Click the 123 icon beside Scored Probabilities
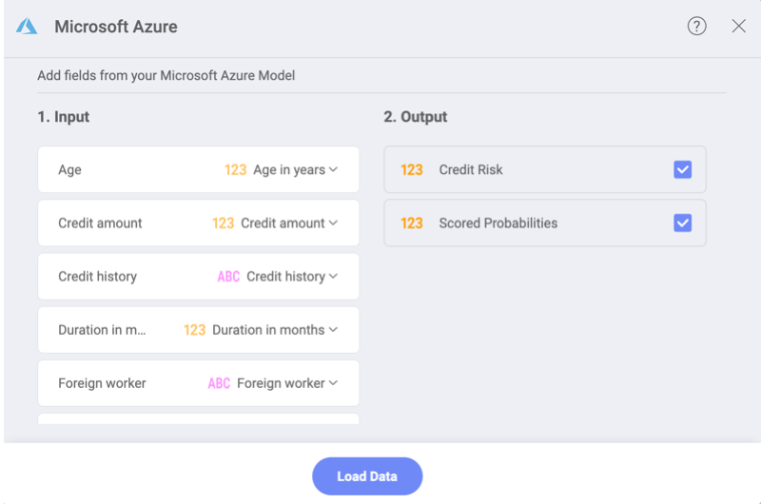 click(x=412, y=223)
